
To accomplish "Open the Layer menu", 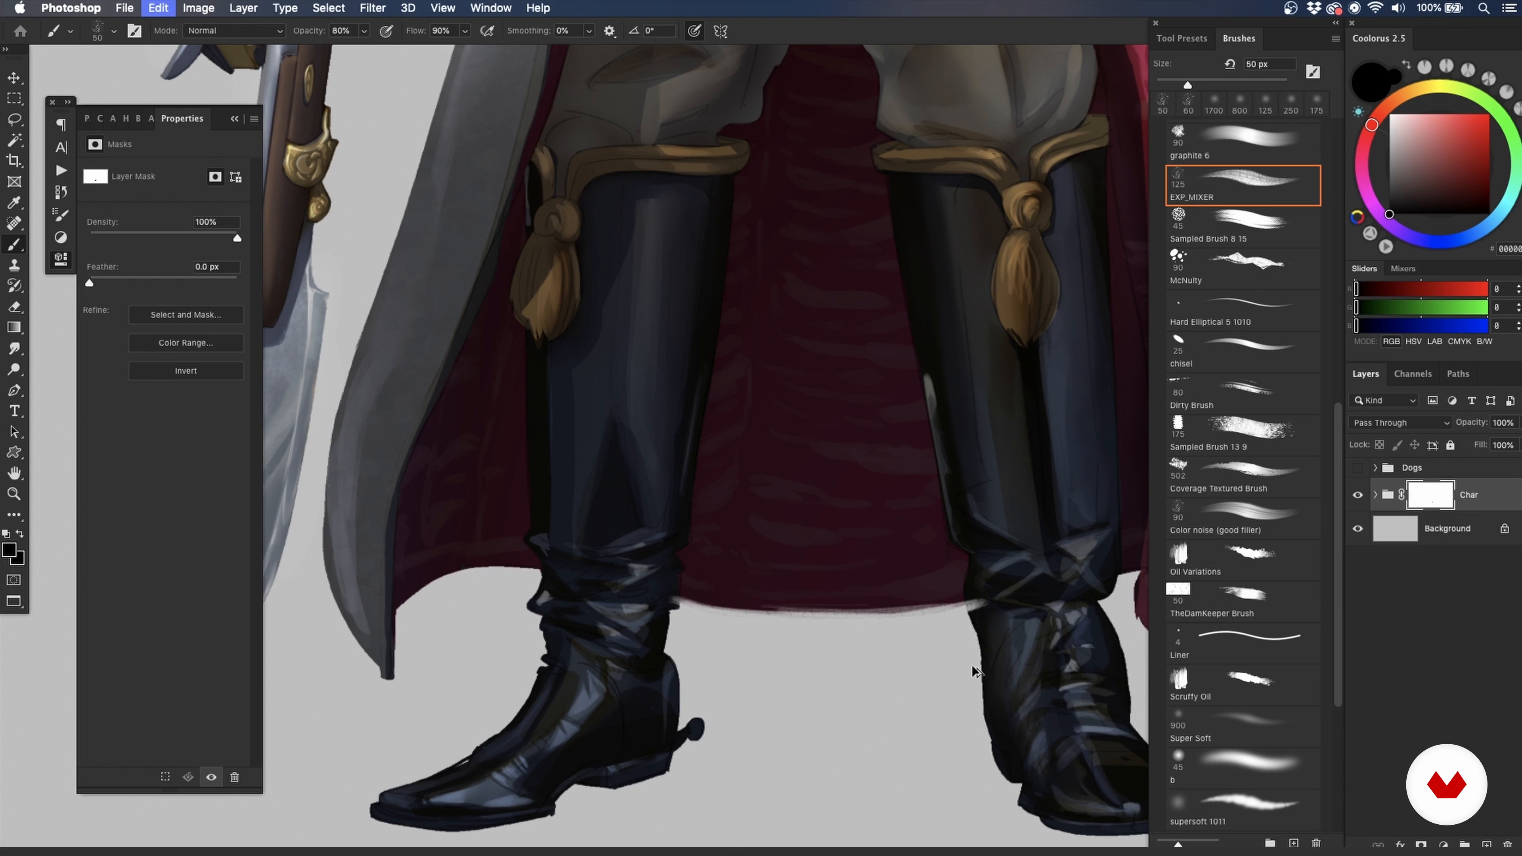I will (x=243, y=8).
